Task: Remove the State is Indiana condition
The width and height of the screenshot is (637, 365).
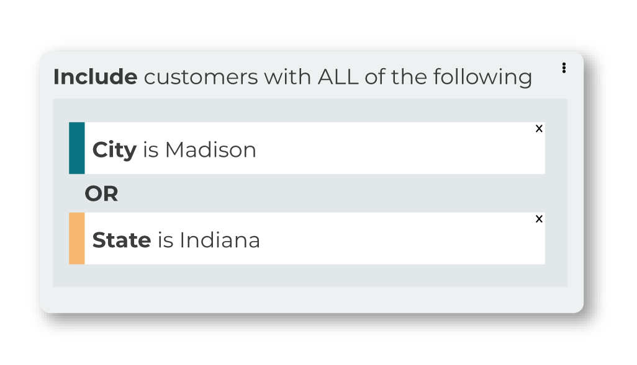Action: 539,219
